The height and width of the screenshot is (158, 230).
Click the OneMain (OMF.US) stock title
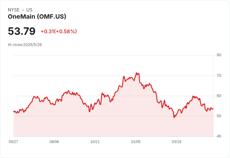coord(37,16)
